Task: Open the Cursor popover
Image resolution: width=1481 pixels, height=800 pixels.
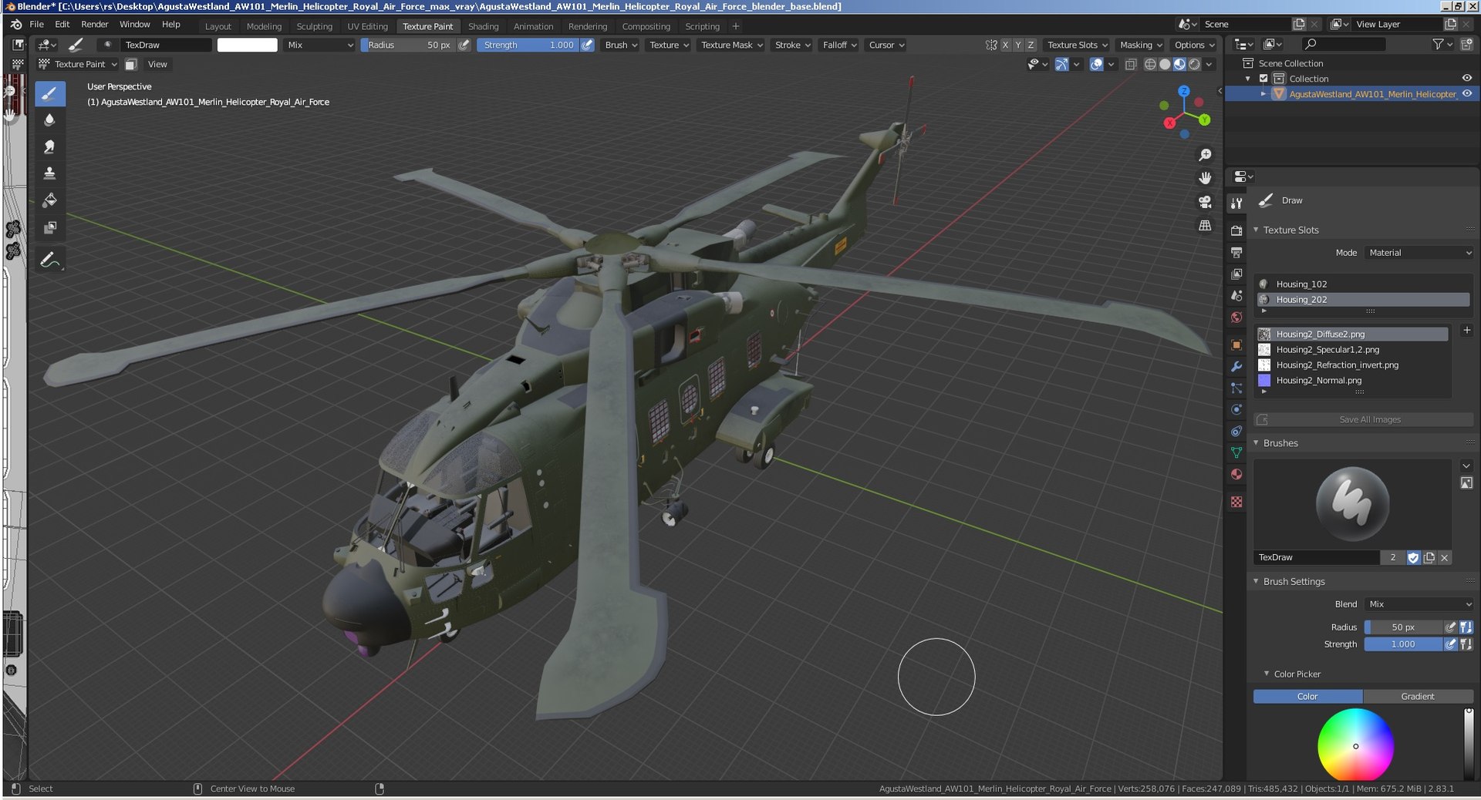Action: (886, 45)
